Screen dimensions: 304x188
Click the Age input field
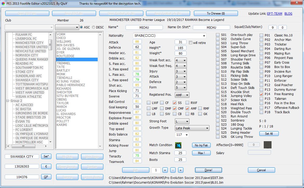(181, 42)
